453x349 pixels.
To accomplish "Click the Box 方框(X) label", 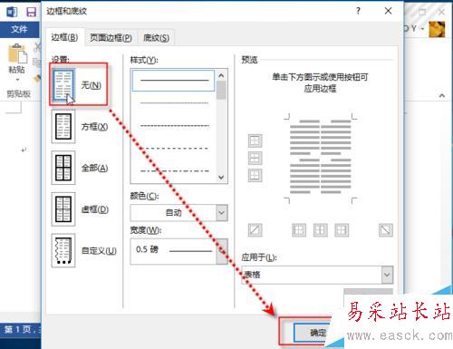I will point(94,127).
